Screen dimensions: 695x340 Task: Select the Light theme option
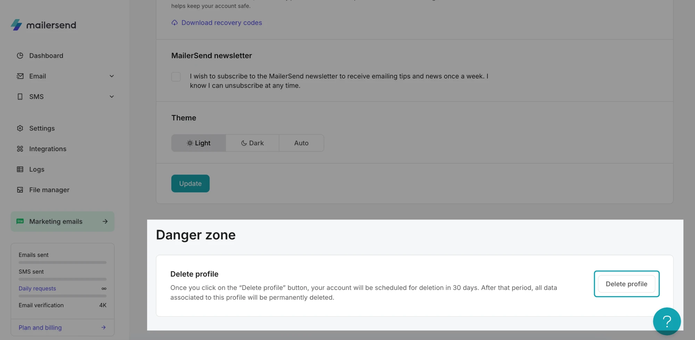point(199,143)
